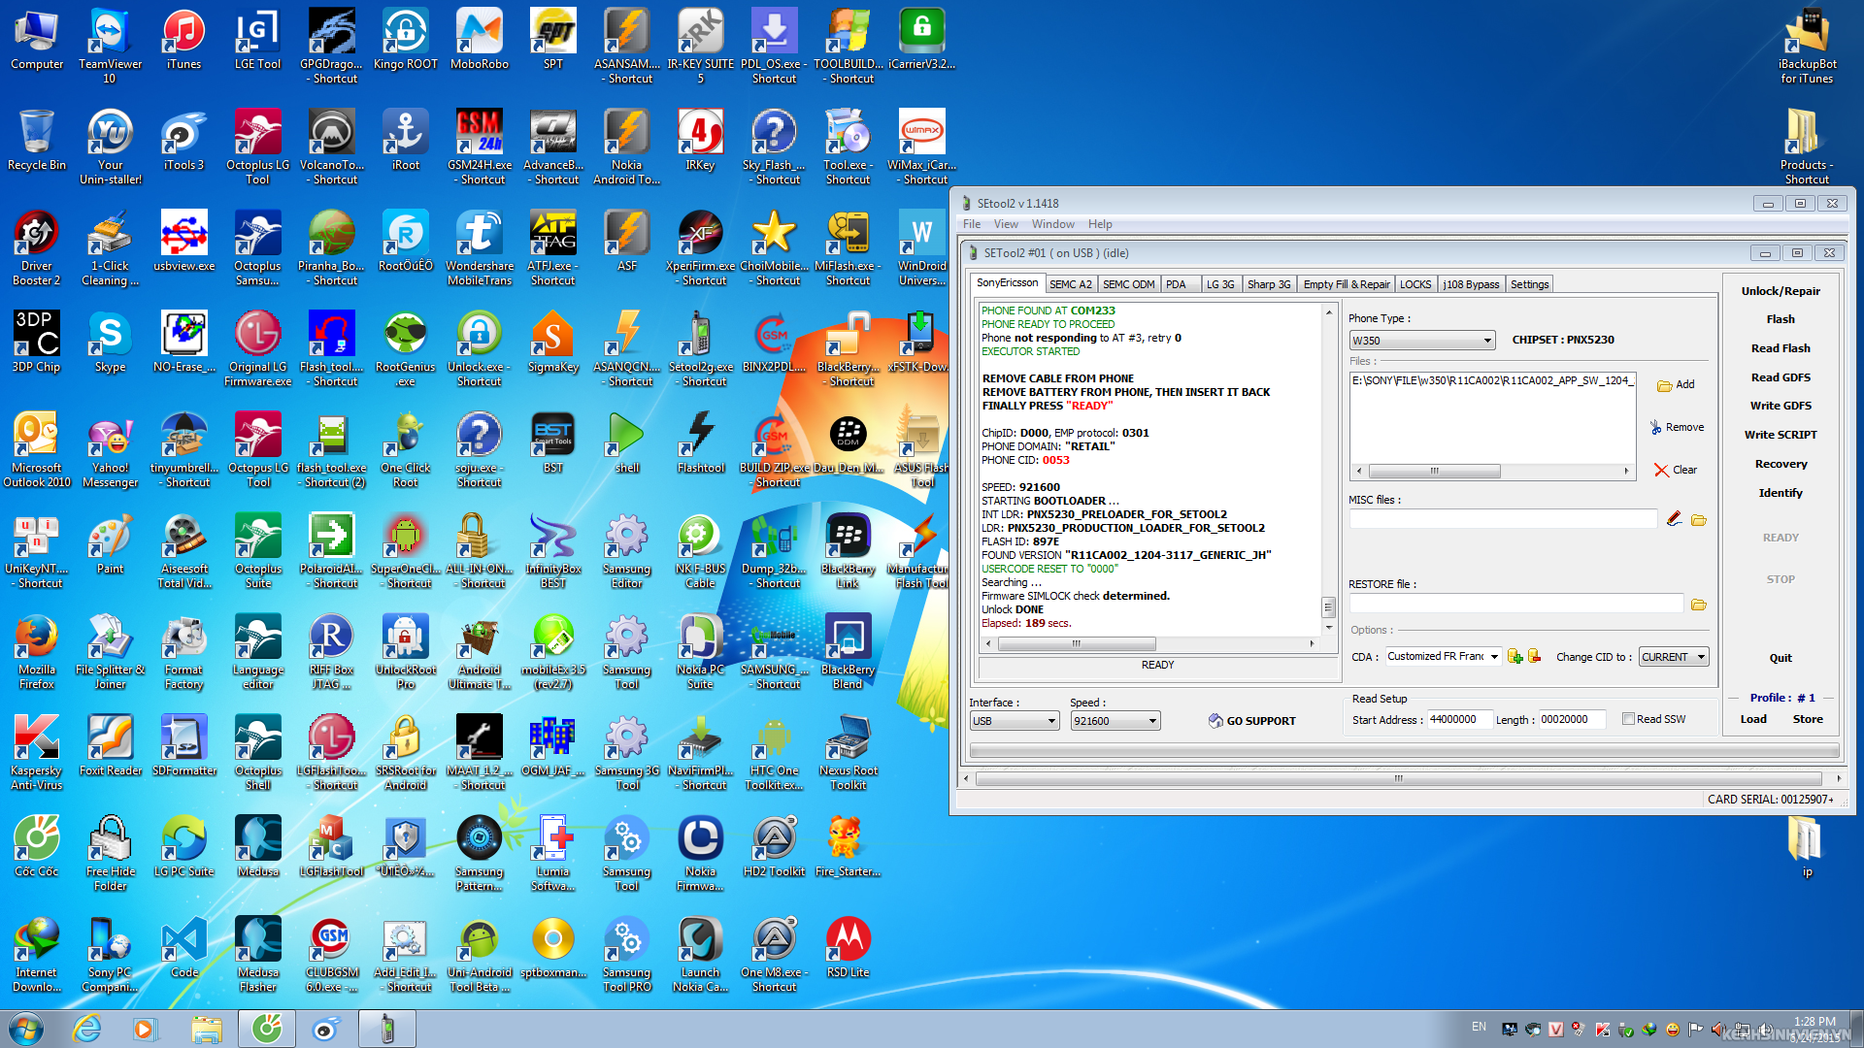Open the MISC files folder browse icon

click(1698, 520)
